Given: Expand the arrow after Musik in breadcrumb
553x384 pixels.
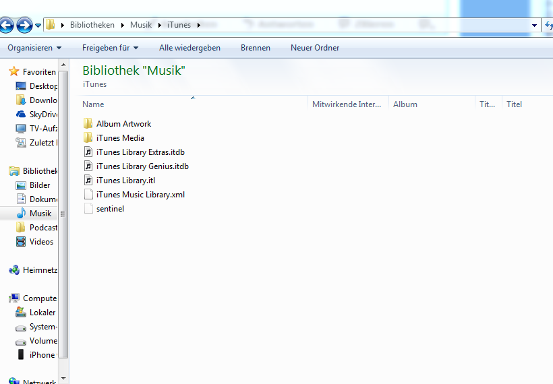Looking at the screenshot, I should [159, 26].
